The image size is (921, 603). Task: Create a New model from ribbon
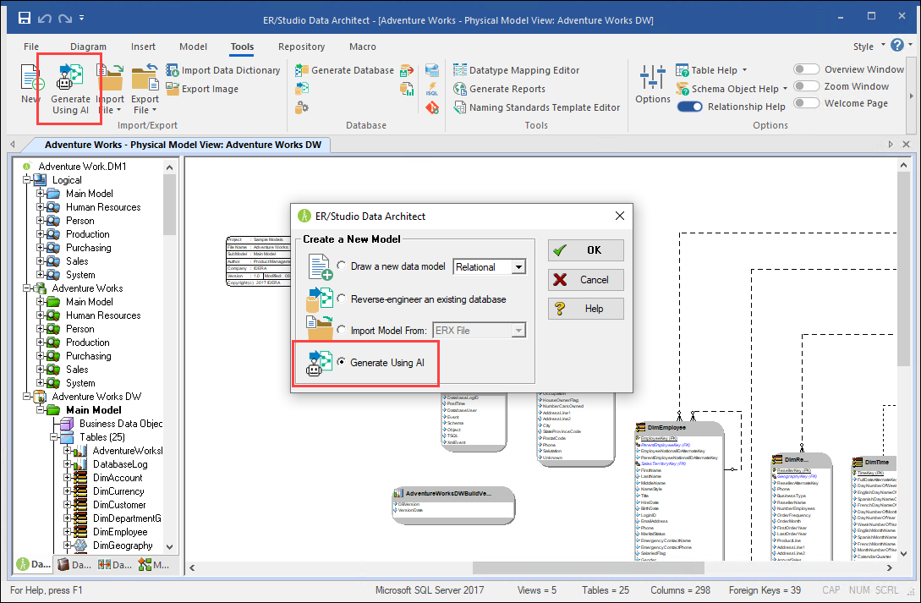pyautogui.click(x=31, y=84)
